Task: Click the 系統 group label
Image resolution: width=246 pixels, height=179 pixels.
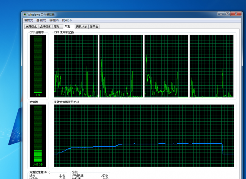Action: [x=75, y=172]
